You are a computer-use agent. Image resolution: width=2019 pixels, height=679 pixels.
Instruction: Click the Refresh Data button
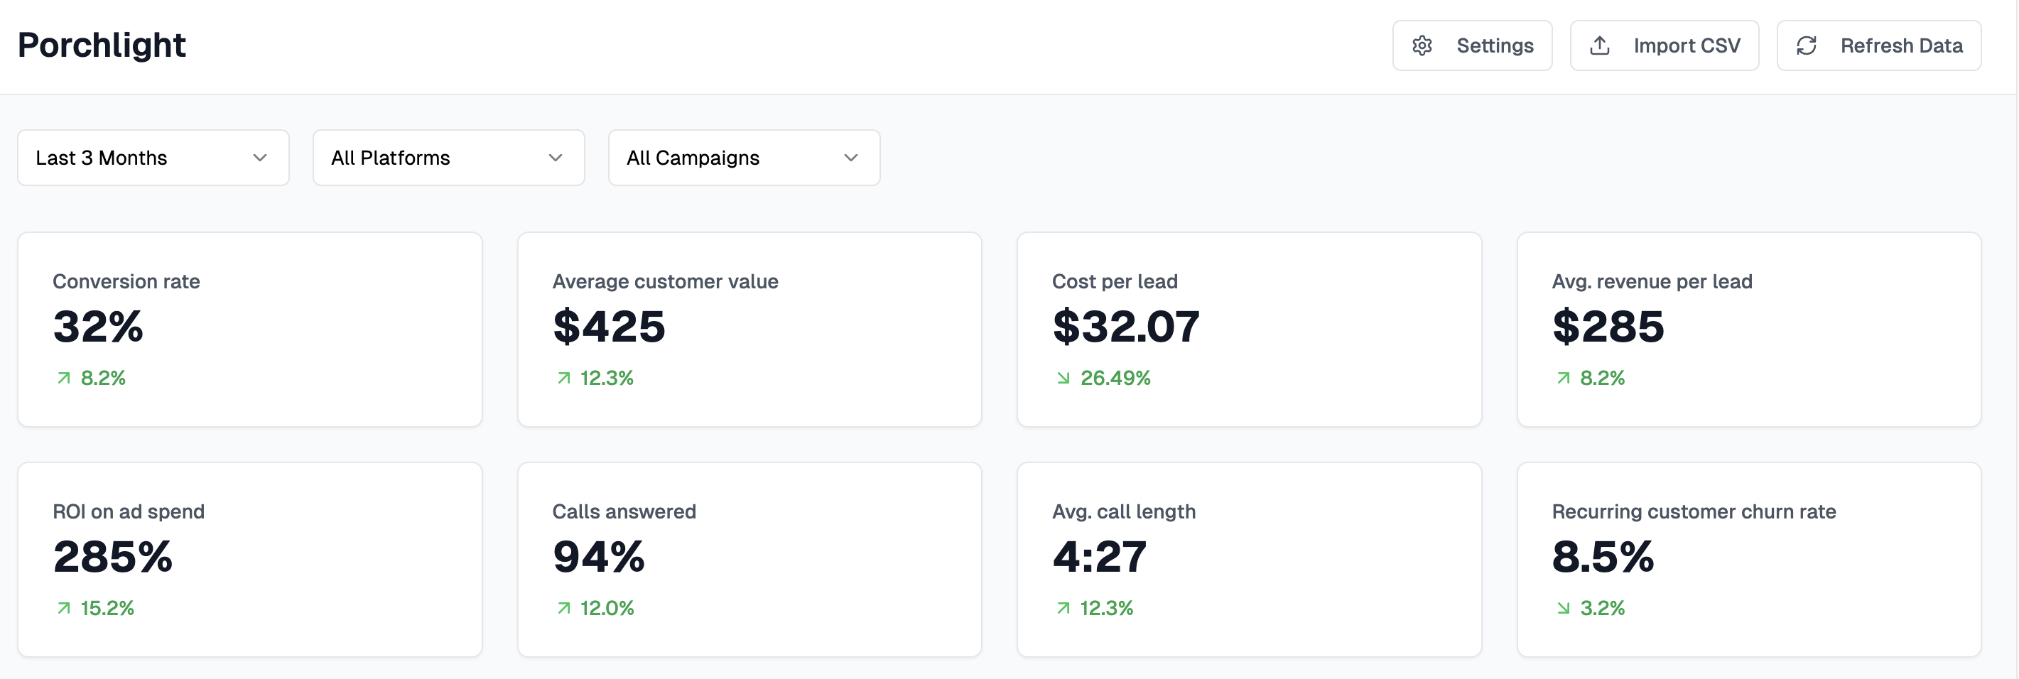coord(1879,45)
